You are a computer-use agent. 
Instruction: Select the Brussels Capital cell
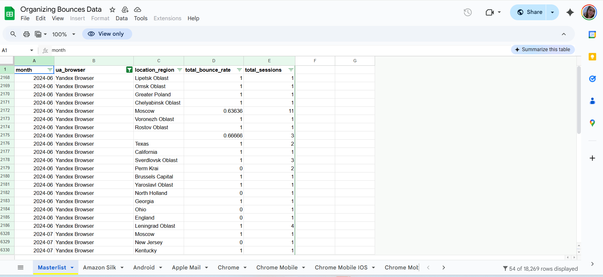(x=159, y=177)
